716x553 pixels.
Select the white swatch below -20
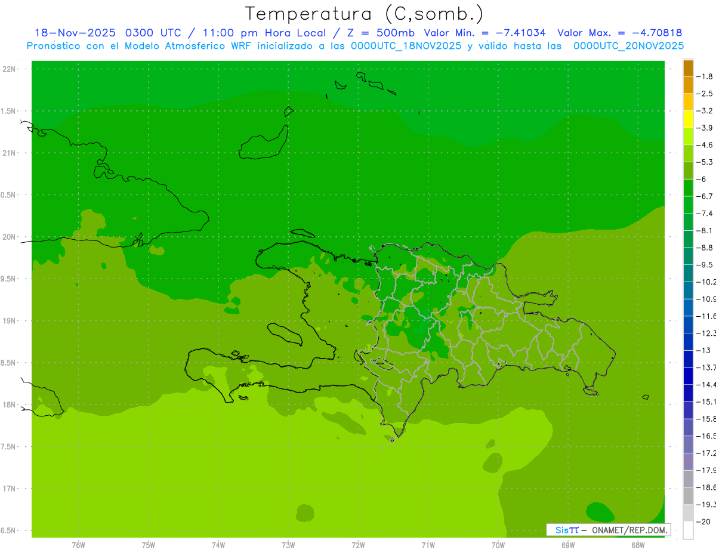coord(688,530)
